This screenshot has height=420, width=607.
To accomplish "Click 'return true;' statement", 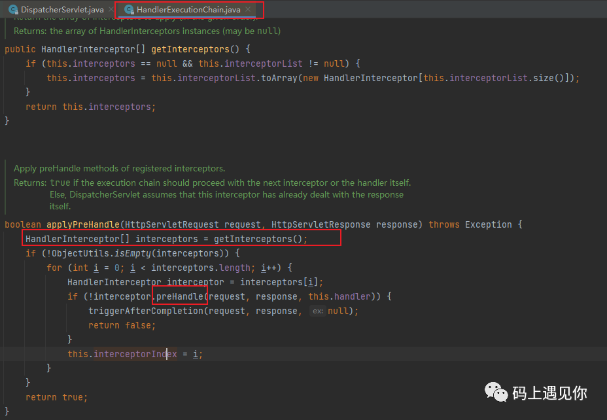I will (56, 397).
